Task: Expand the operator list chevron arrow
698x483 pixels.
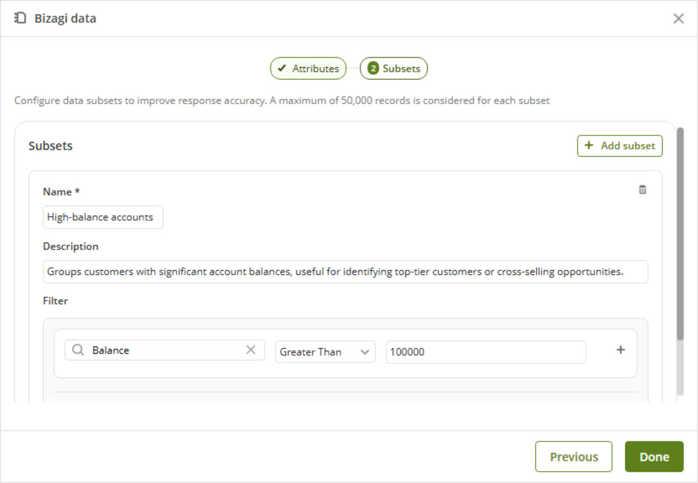Action: pos(365,352)
